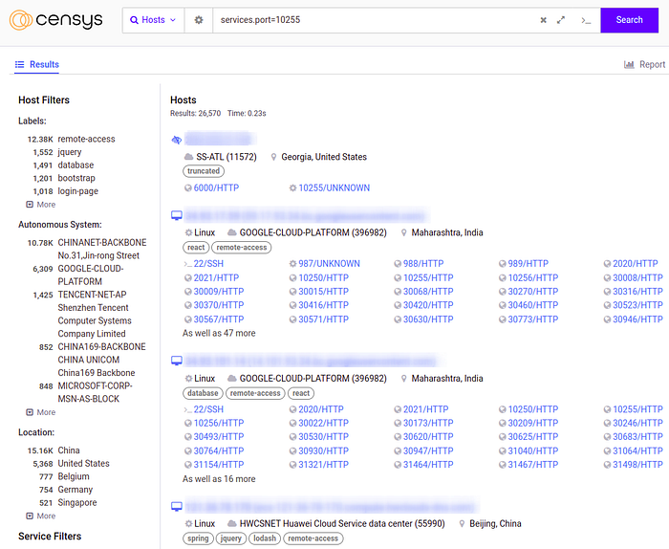Screen dimensions: 669x549
Task: Expand More under Labels
Action: click(x=41, y=205)
